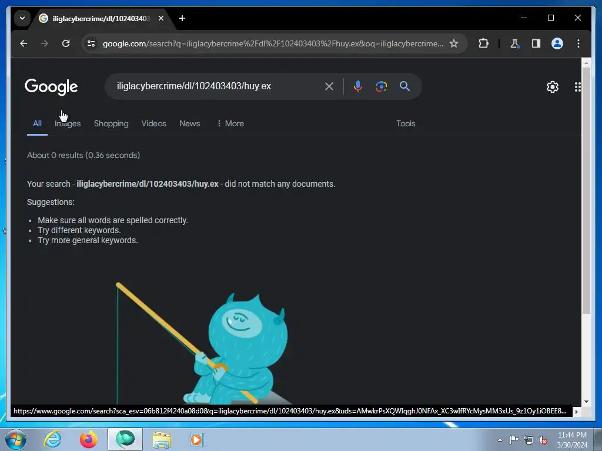This screenshot has height=451, width=602.
Task: Select the iliglacybercrime tab
Action: click(x=101, y=18)
